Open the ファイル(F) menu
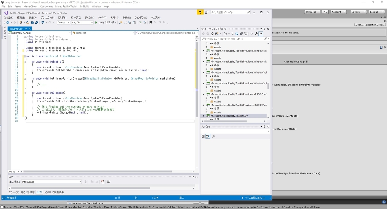 point(8,17)
